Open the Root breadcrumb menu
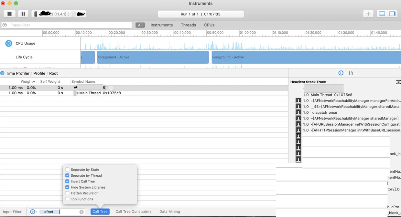Viewport: 401px width, 217px height. click(53, 73)
